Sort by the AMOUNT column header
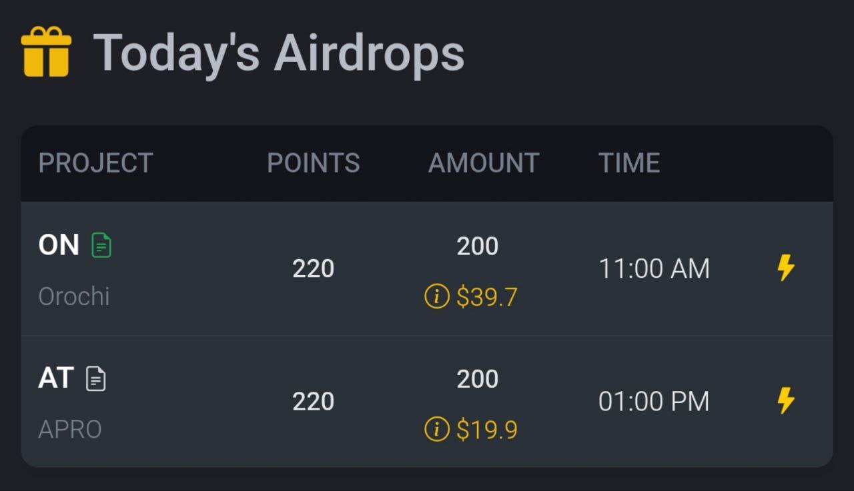Screen dimensions: 854x491 (483, 163)
